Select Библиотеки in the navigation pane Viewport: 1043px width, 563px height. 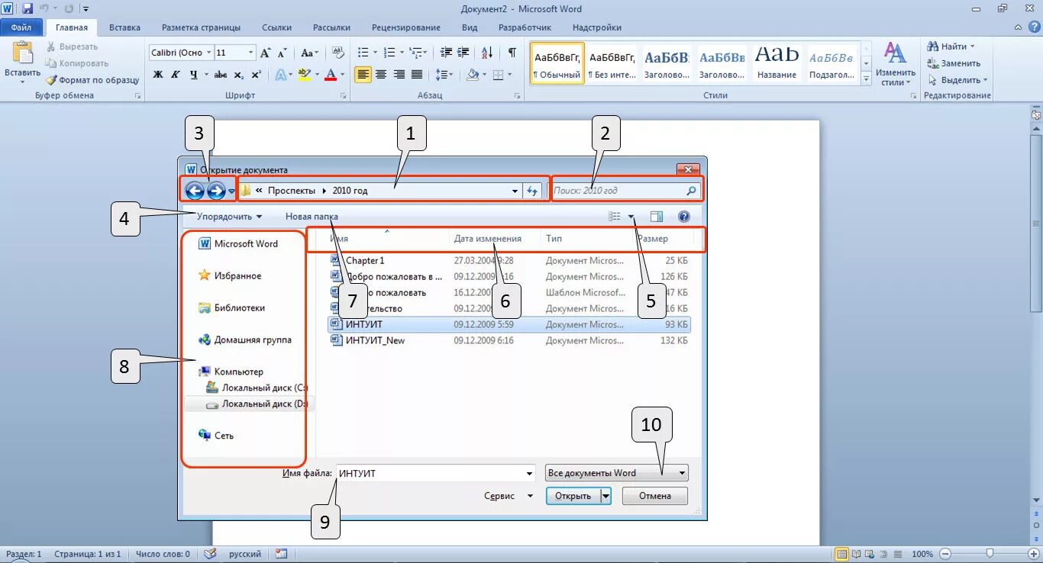coord(231,308)
